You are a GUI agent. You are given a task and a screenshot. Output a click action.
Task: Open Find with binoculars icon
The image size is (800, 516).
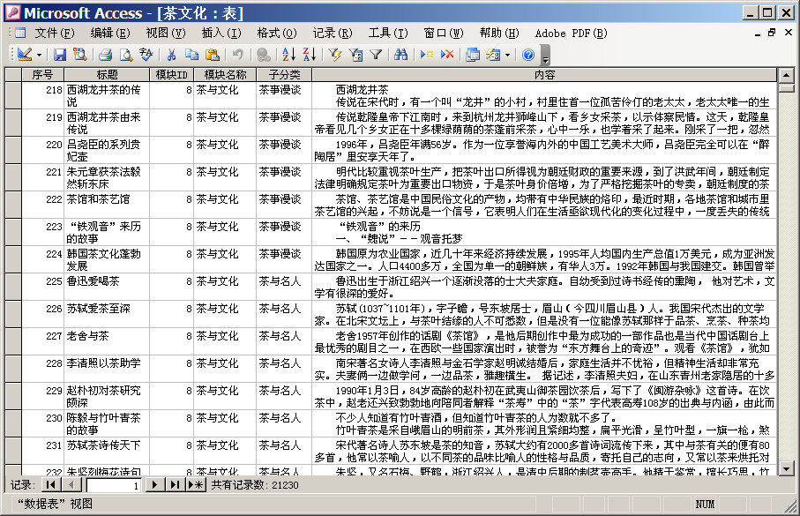[401, 54]
